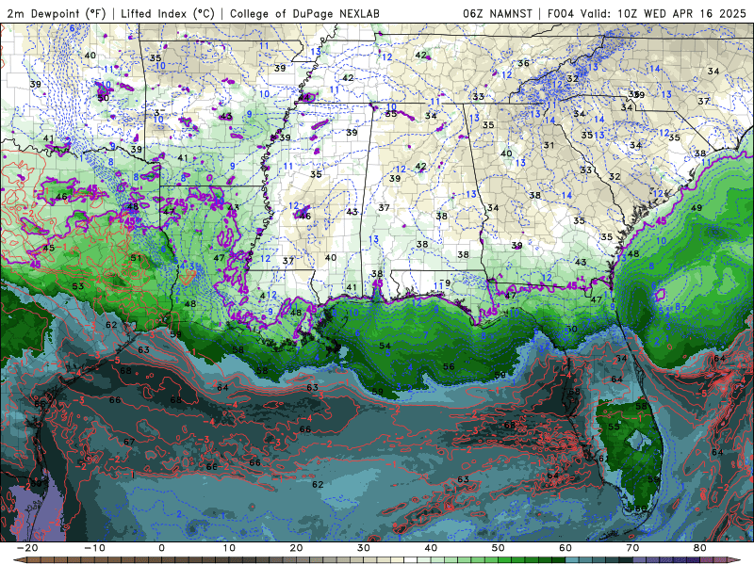This screenshot has width=754, height=565.
Task: Click the '06Z NAMNST' model run label
Action: (x=498, y=13)
